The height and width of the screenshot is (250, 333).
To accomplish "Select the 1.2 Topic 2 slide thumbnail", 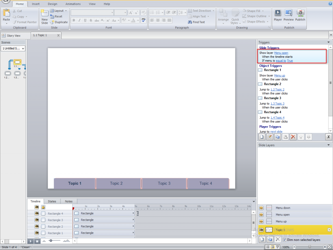I will click(7, 74).
